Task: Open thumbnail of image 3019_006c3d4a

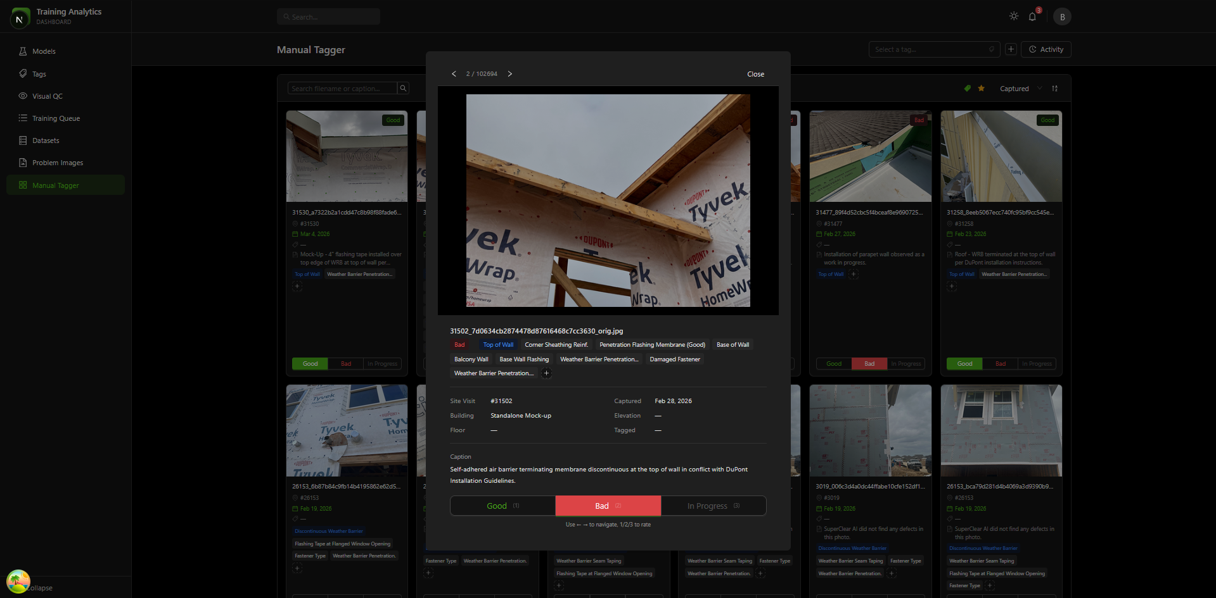Action: pos(870,430)
